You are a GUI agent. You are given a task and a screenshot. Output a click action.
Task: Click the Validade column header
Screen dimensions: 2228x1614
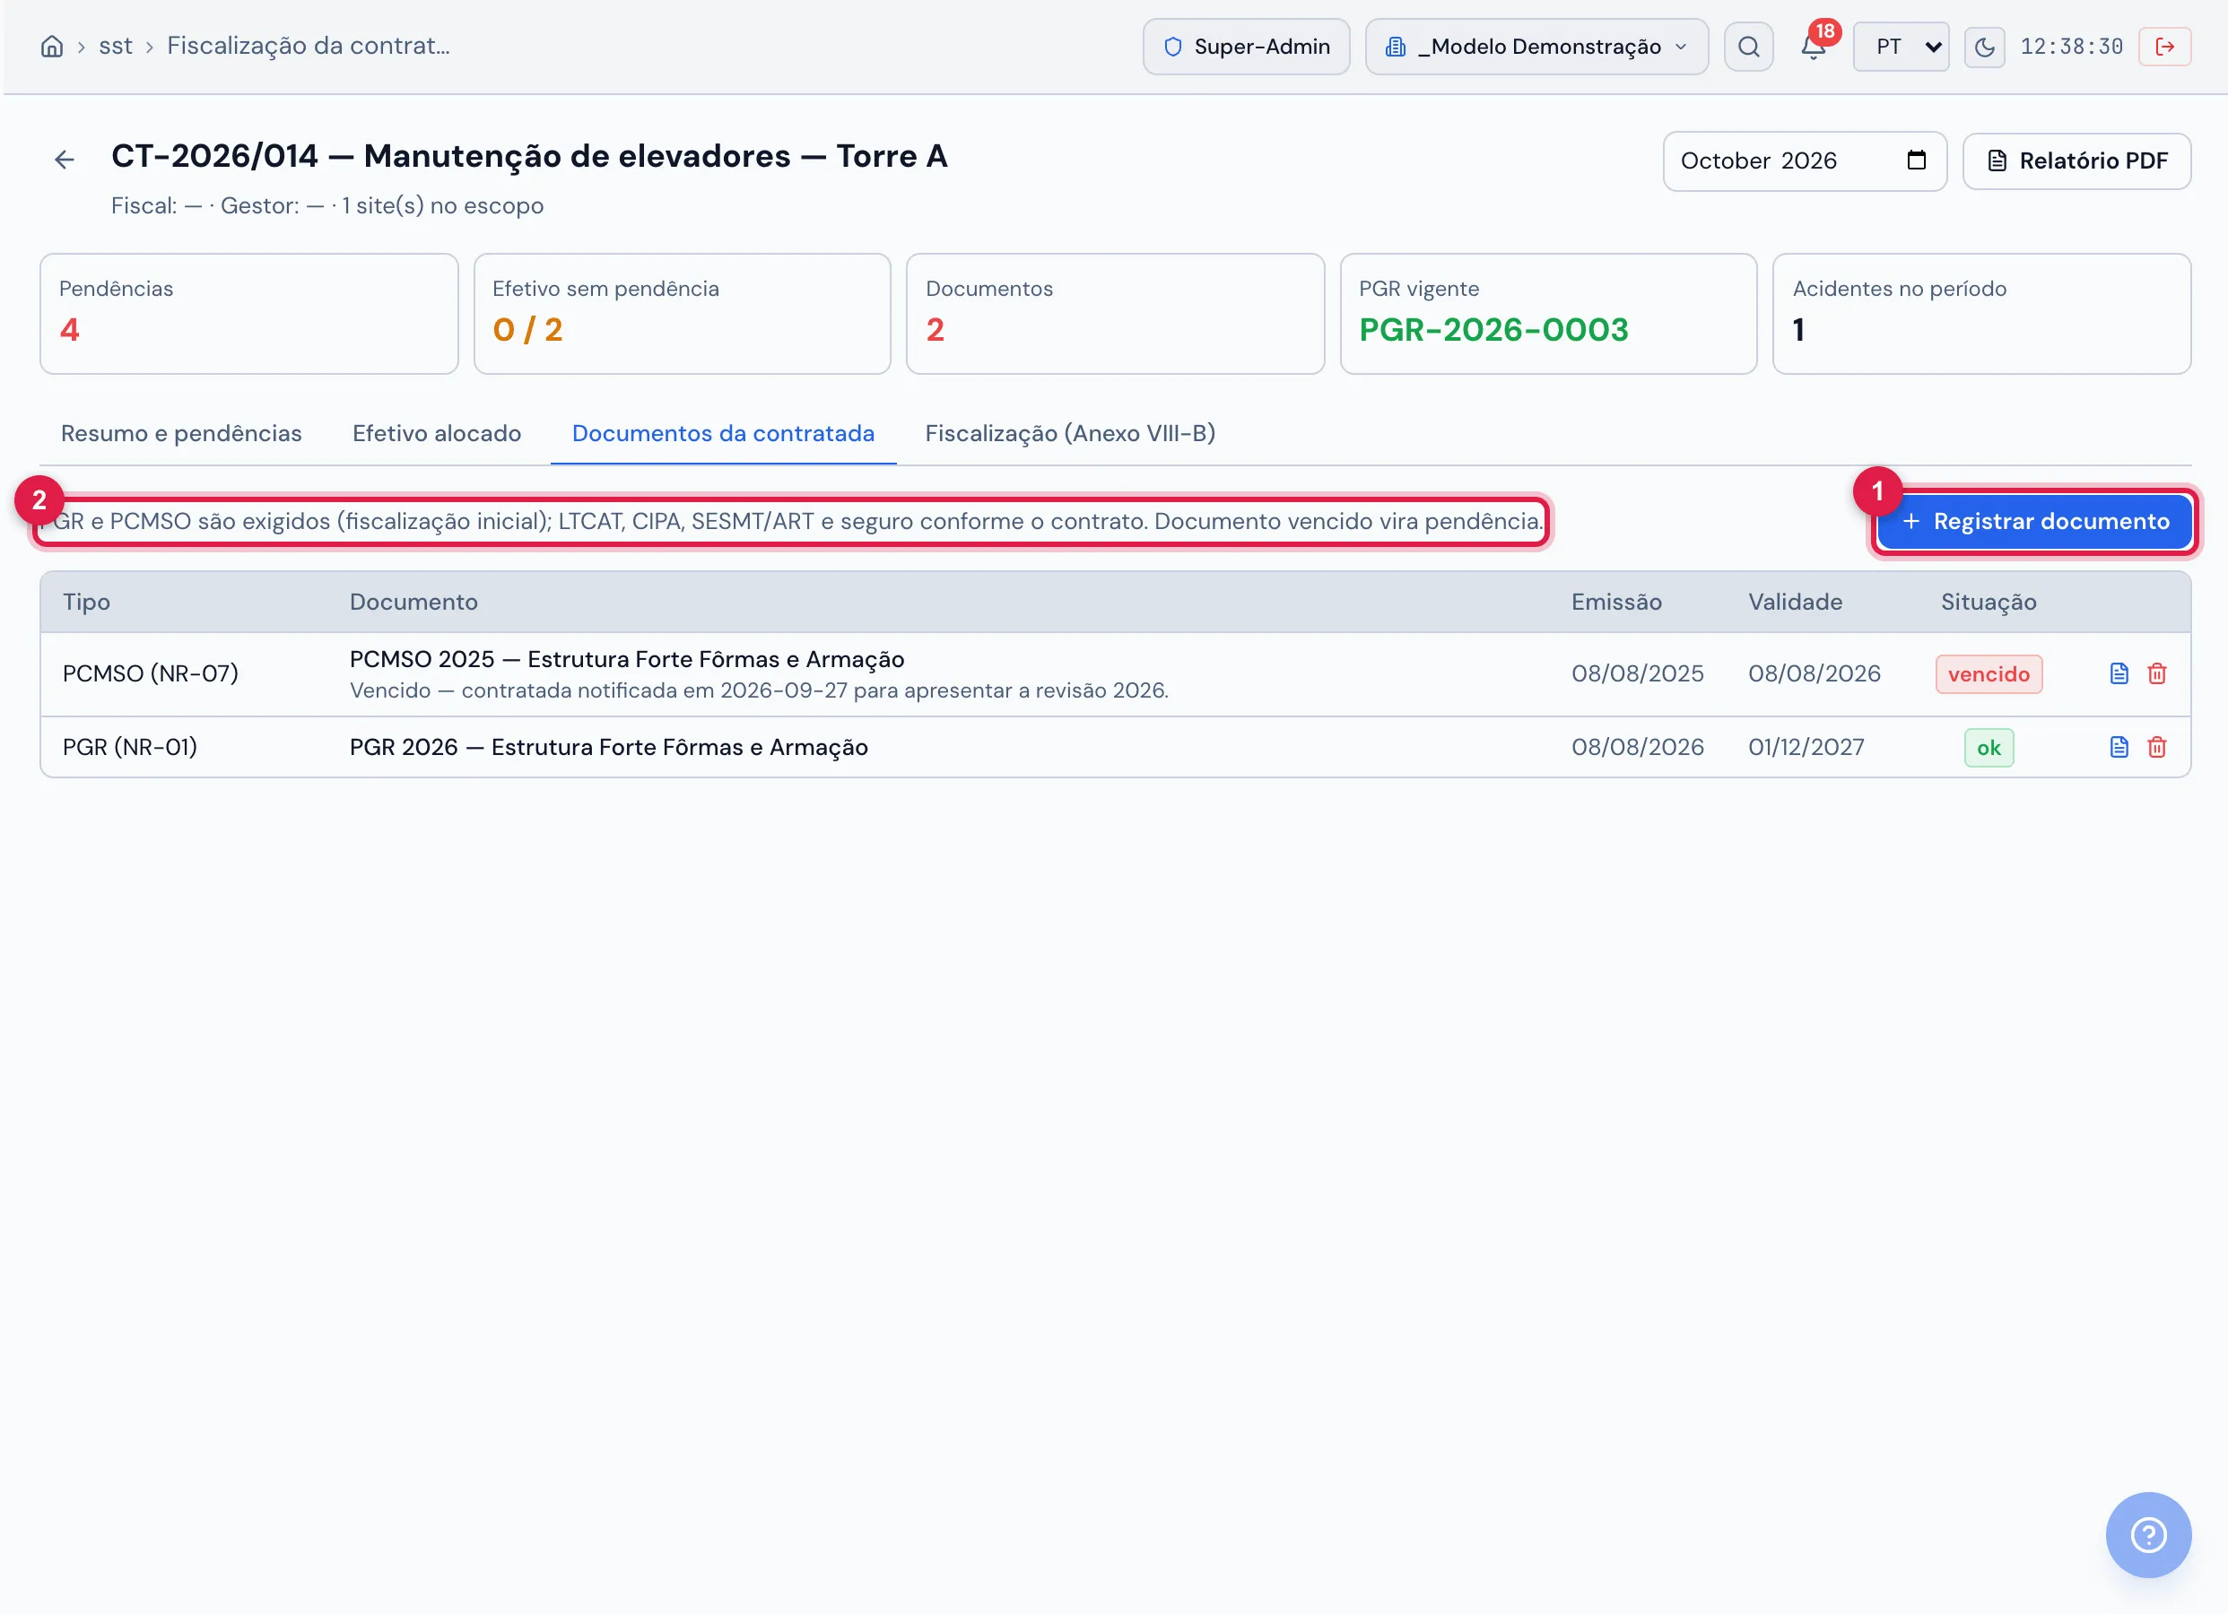pos(1795,603)
